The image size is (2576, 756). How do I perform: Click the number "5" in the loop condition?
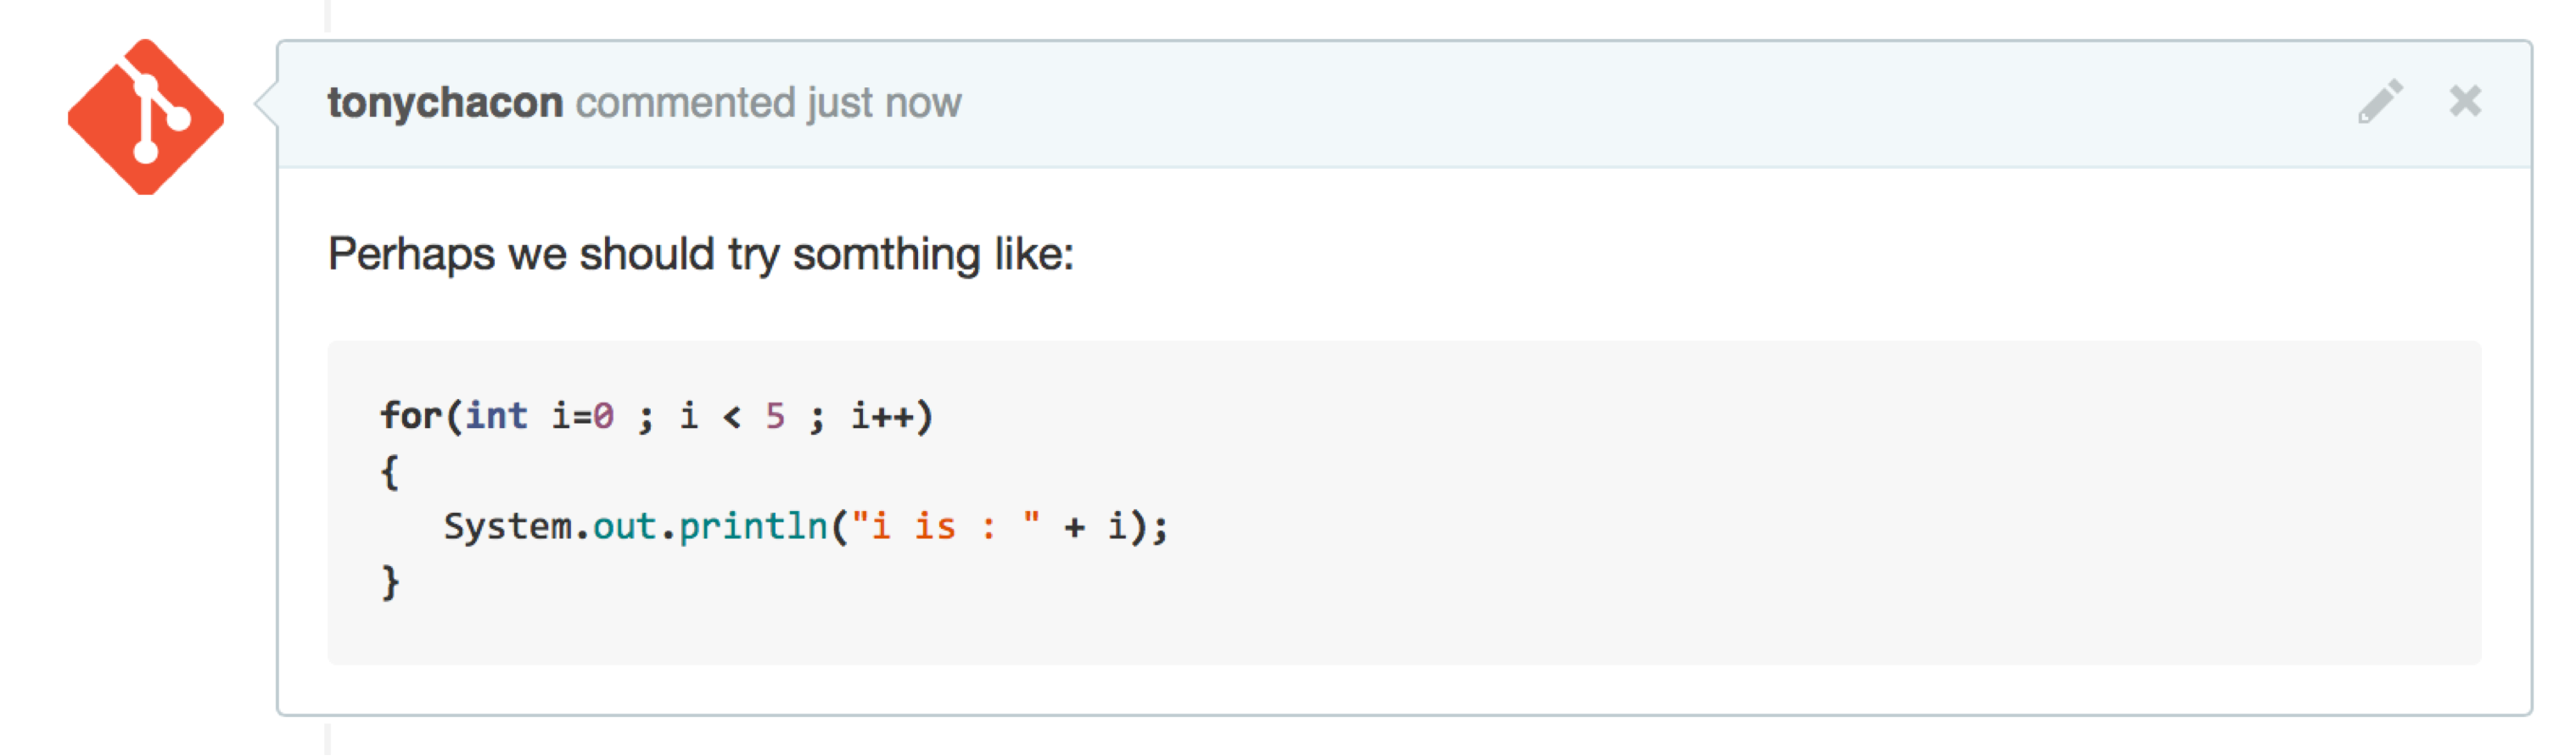pyautogui.click(x=775, y=415)
